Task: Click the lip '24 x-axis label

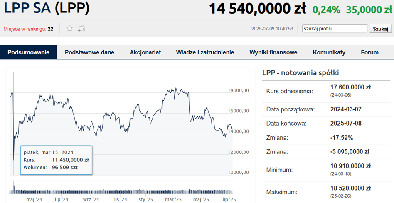Action: click(x=62, y=200)
